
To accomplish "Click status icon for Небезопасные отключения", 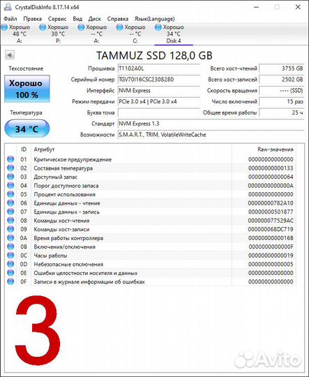I will (10, 264).
